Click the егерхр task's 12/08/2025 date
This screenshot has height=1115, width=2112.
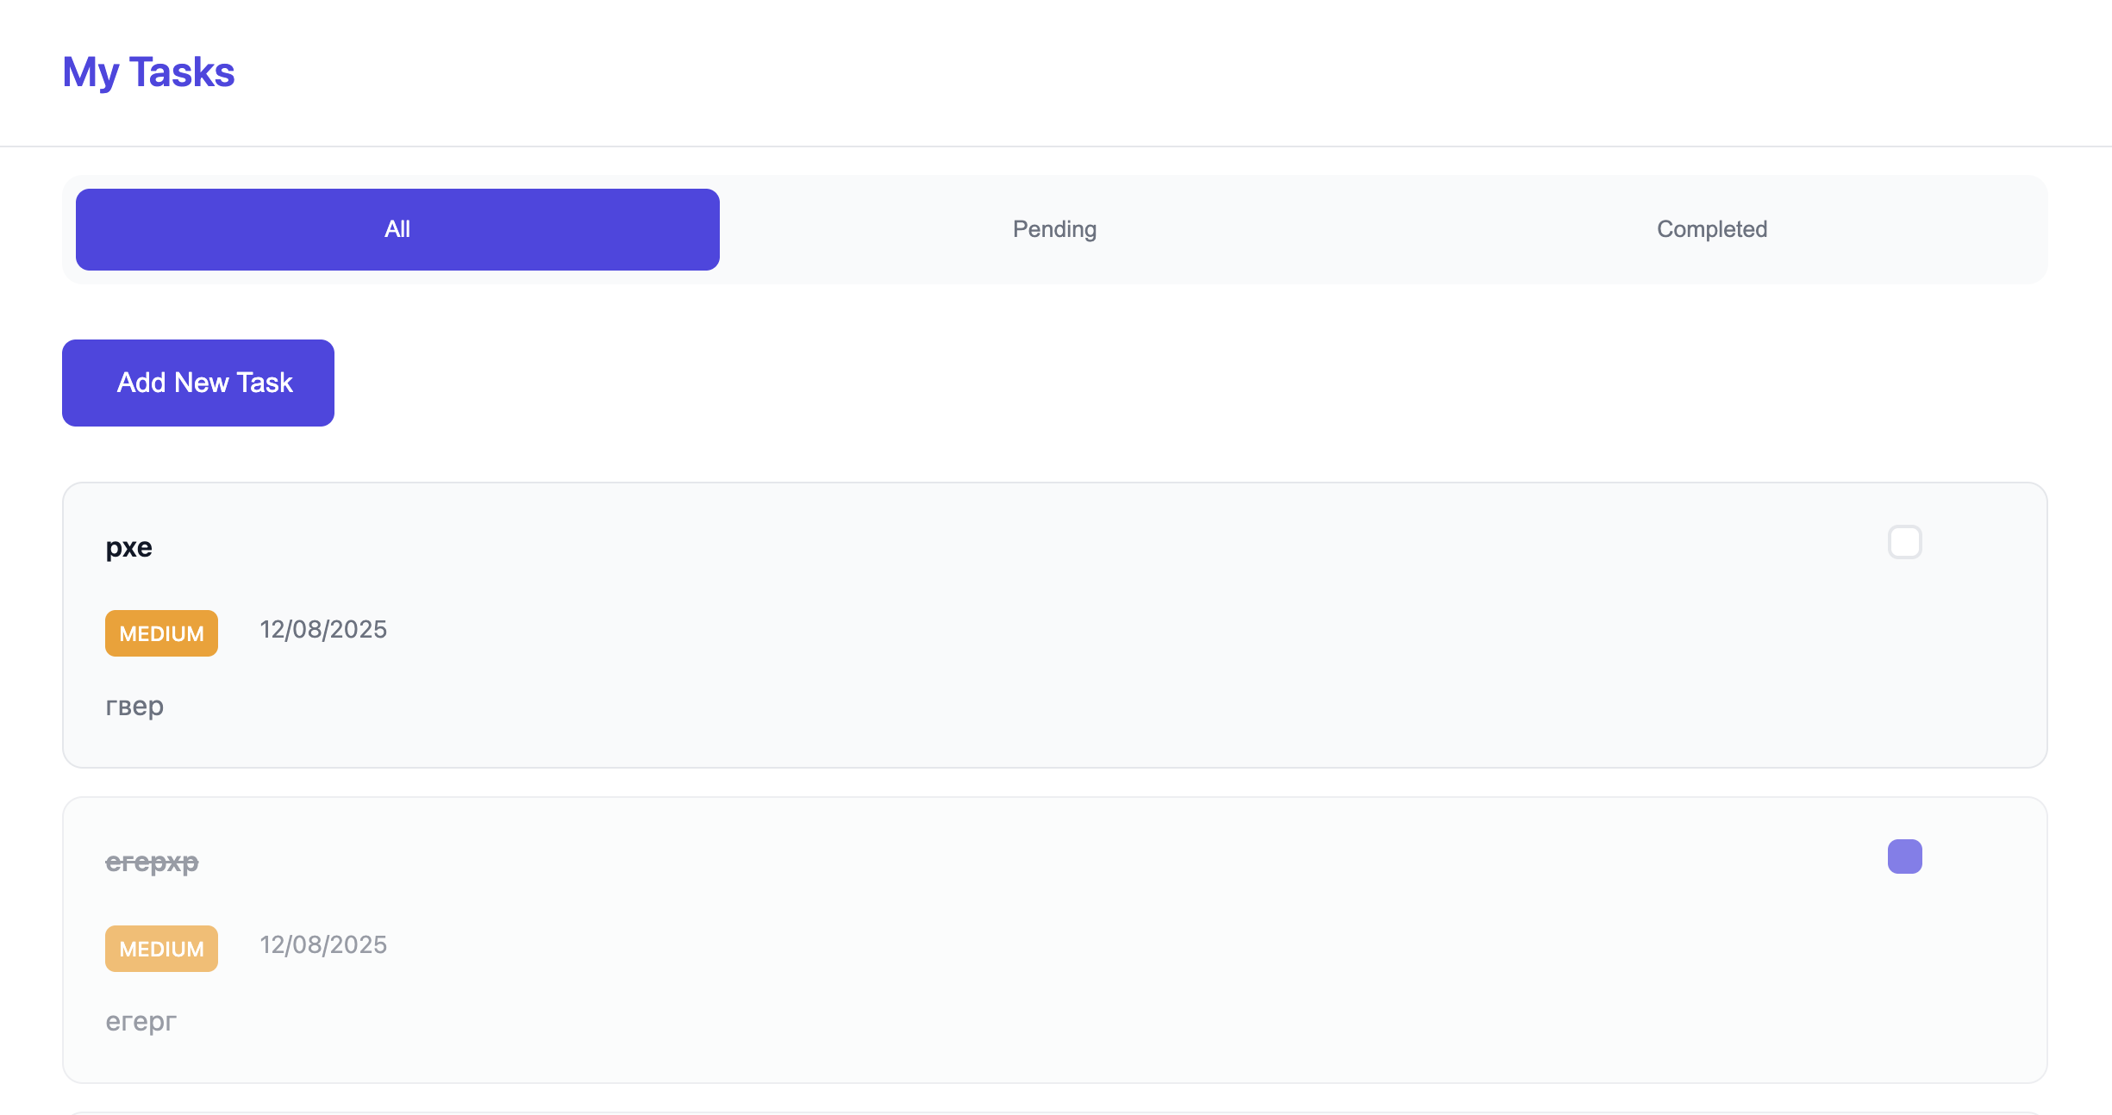click(x=323, y=945)
